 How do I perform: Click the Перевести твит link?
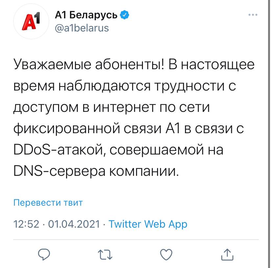(48, 202)
